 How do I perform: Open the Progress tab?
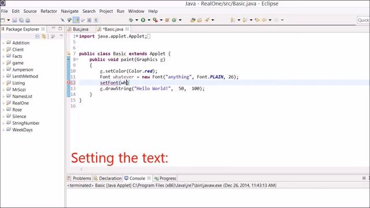165,179
